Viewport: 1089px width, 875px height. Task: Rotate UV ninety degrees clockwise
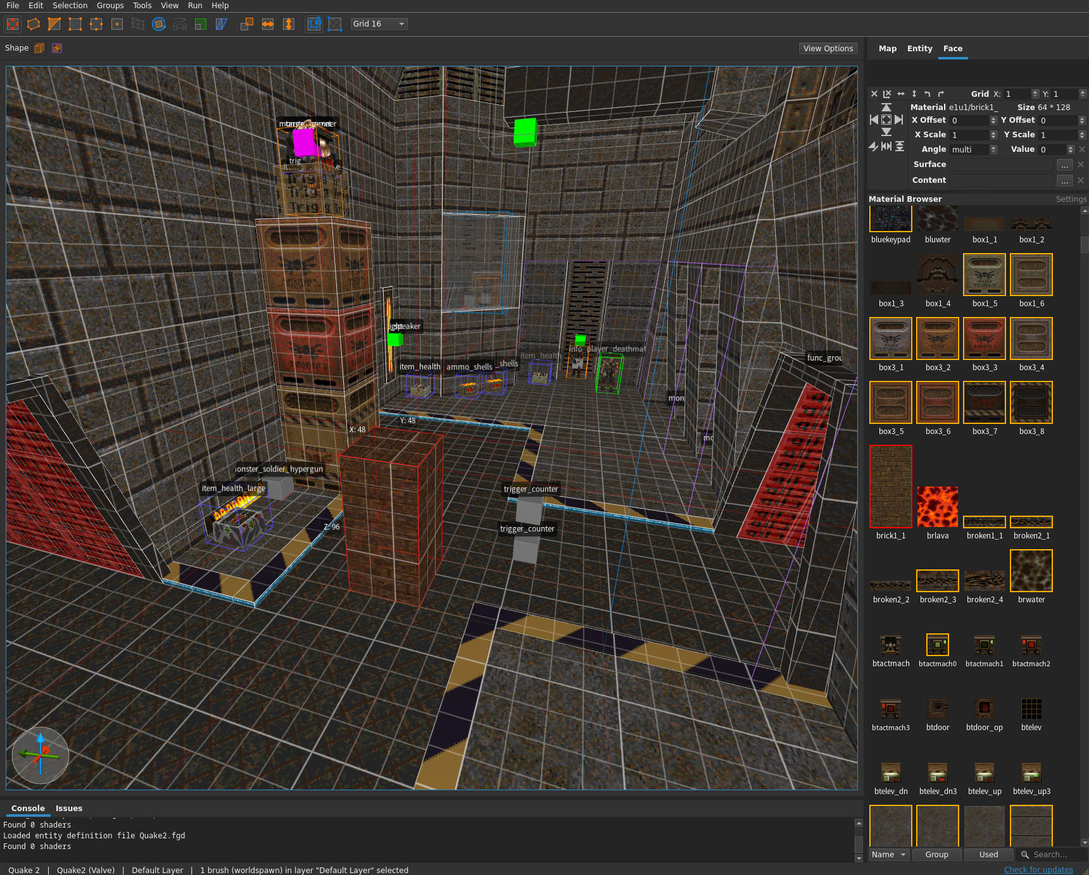[941, 94]
